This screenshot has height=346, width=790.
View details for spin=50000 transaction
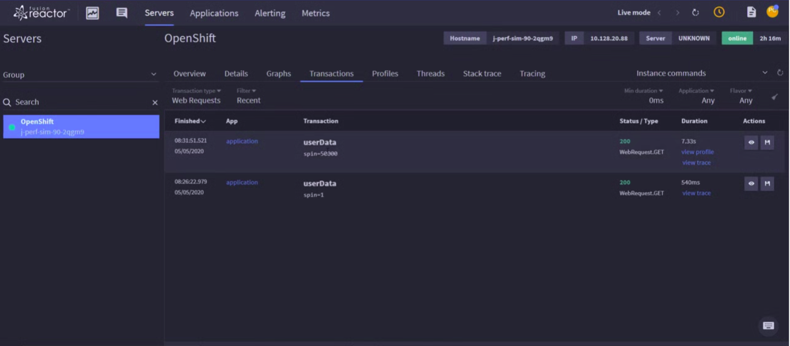751,142
